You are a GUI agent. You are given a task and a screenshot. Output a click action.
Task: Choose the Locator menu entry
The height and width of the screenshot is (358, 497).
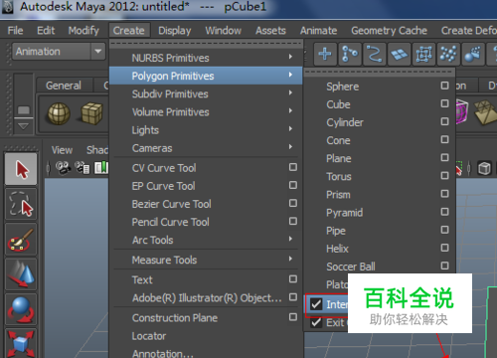pos(149,336)
